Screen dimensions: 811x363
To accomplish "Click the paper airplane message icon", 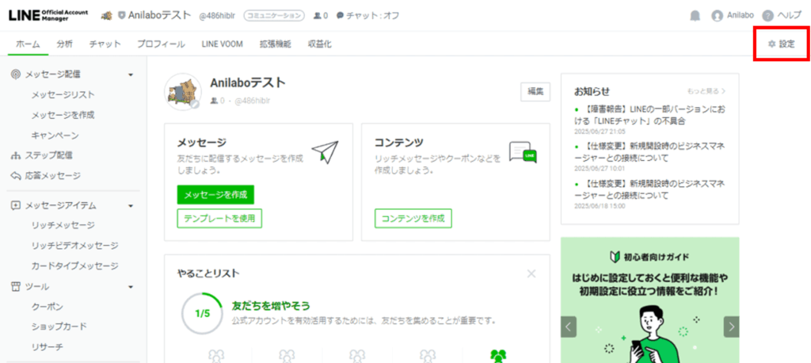I will coord(325,151).
